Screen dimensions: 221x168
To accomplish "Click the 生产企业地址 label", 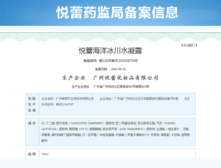I will point(81,87).
